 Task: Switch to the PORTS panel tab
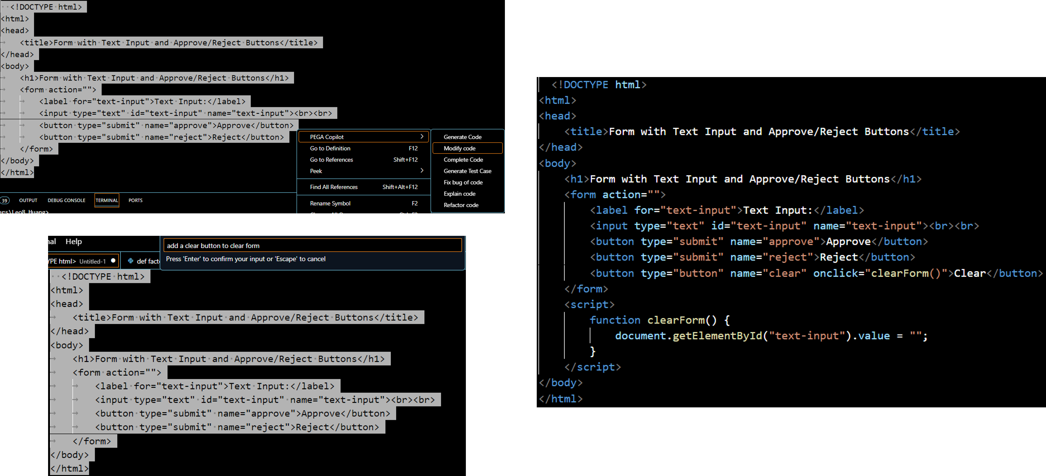coord(136,201)
